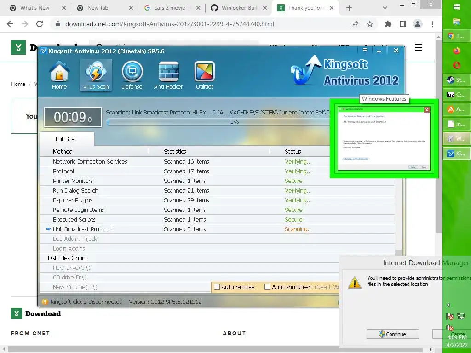Click network tray icon
The width and height of the screenshot is (471, 353).
461,316
